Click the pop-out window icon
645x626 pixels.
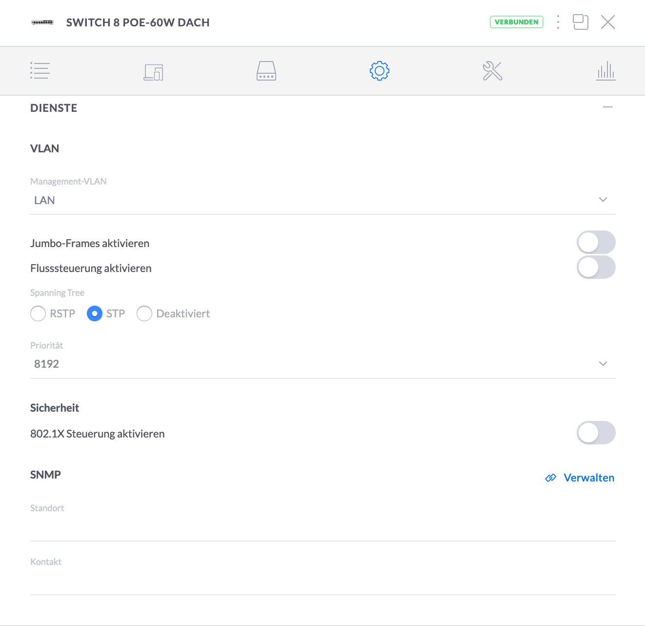581,22
